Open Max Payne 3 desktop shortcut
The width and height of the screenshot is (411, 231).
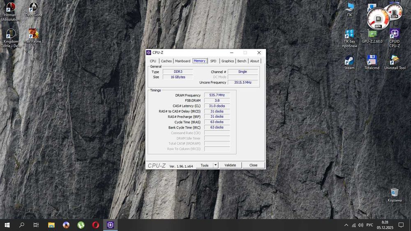(x=34, y=36)
